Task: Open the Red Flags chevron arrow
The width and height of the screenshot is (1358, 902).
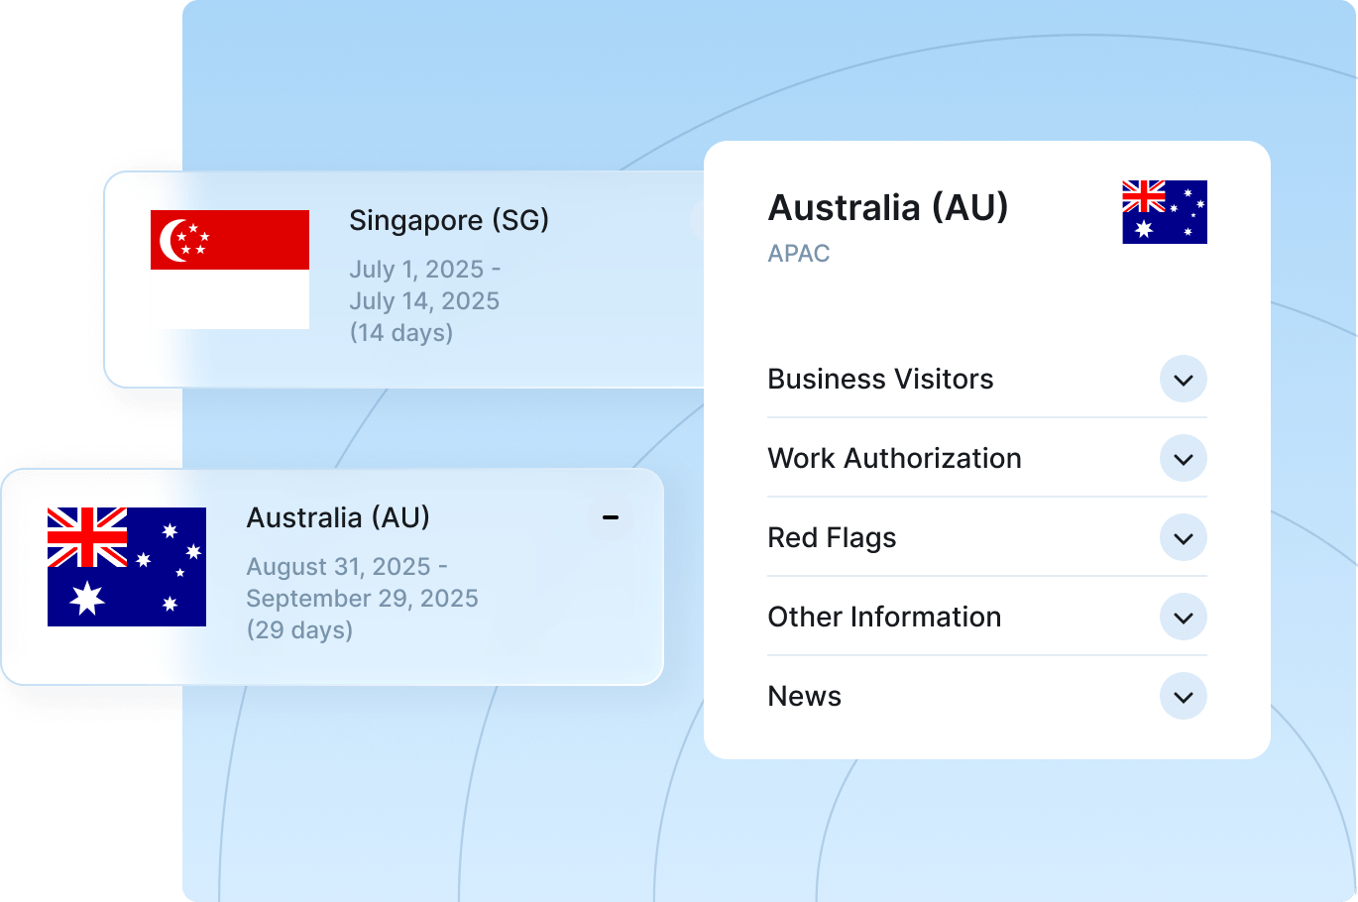Action: point(1183,538)
